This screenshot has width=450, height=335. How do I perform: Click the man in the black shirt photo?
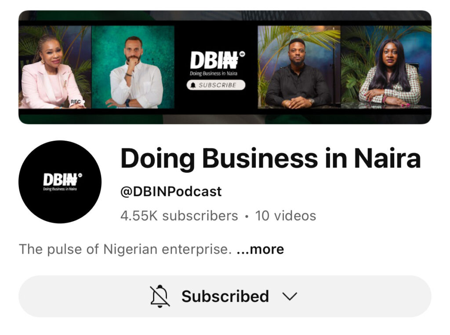click(x=299, y=67)
